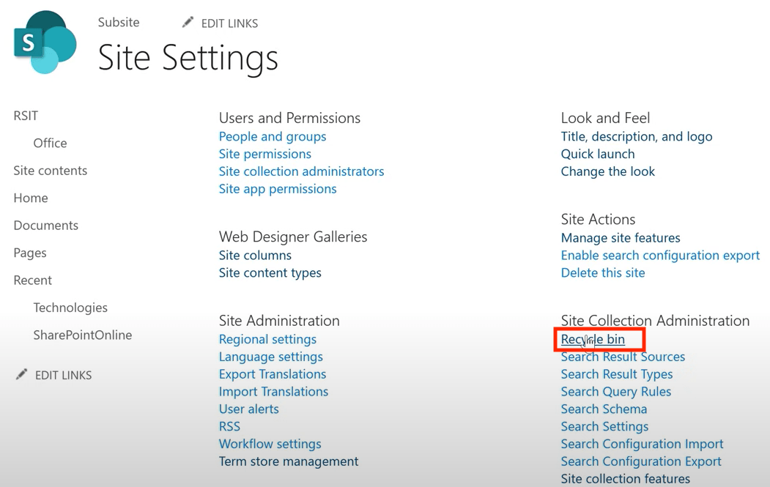770x487 pixels.
Task: Open Regional settings page
Action: click(267, 339)
